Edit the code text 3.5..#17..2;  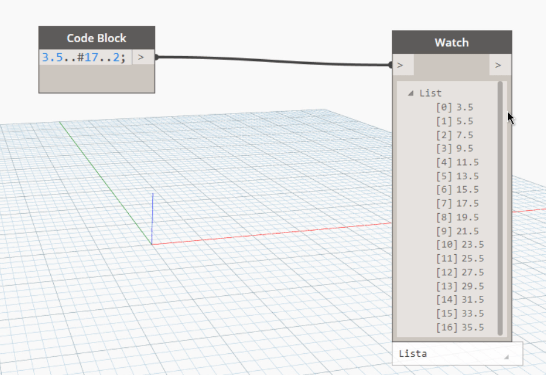pyautogui.click(x=83, y=57)
